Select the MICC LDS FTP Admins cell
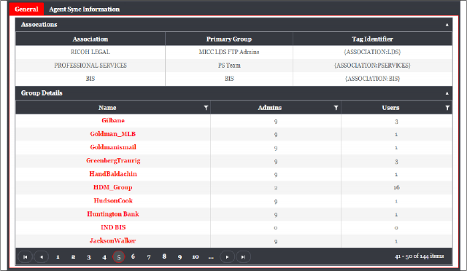The image size is (467, 271). (229, 52)
